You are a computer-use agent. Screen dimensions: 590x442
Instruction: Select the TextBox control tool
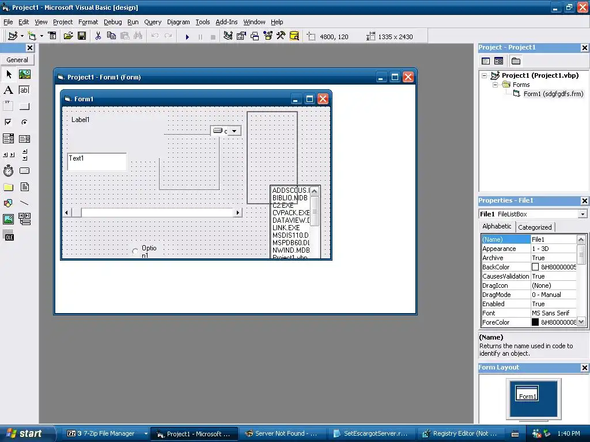point(24,90)
